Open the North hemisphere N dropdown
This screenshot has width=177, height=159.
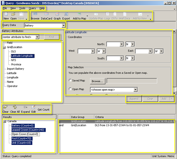tap(133, 44)
